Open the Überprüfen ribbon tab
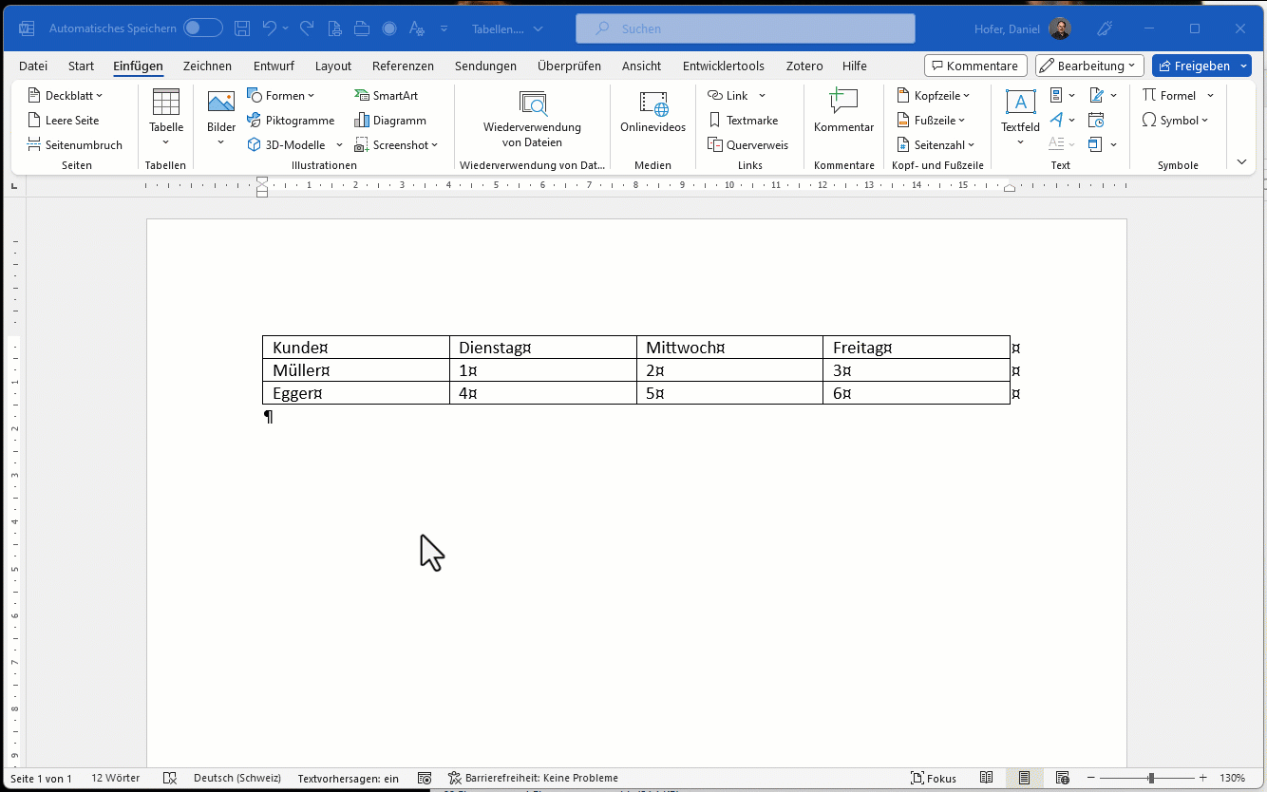 [569, 66]
